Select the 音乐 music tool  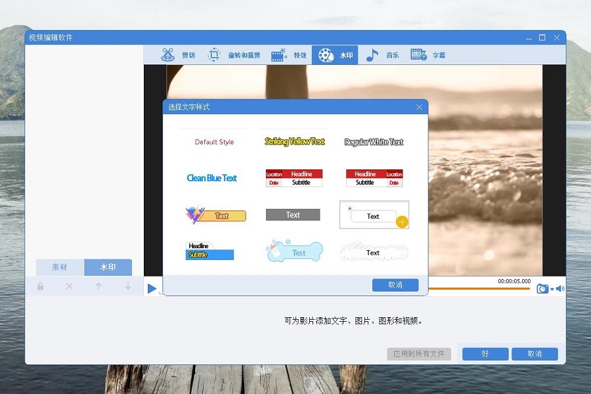coord(382,55)
